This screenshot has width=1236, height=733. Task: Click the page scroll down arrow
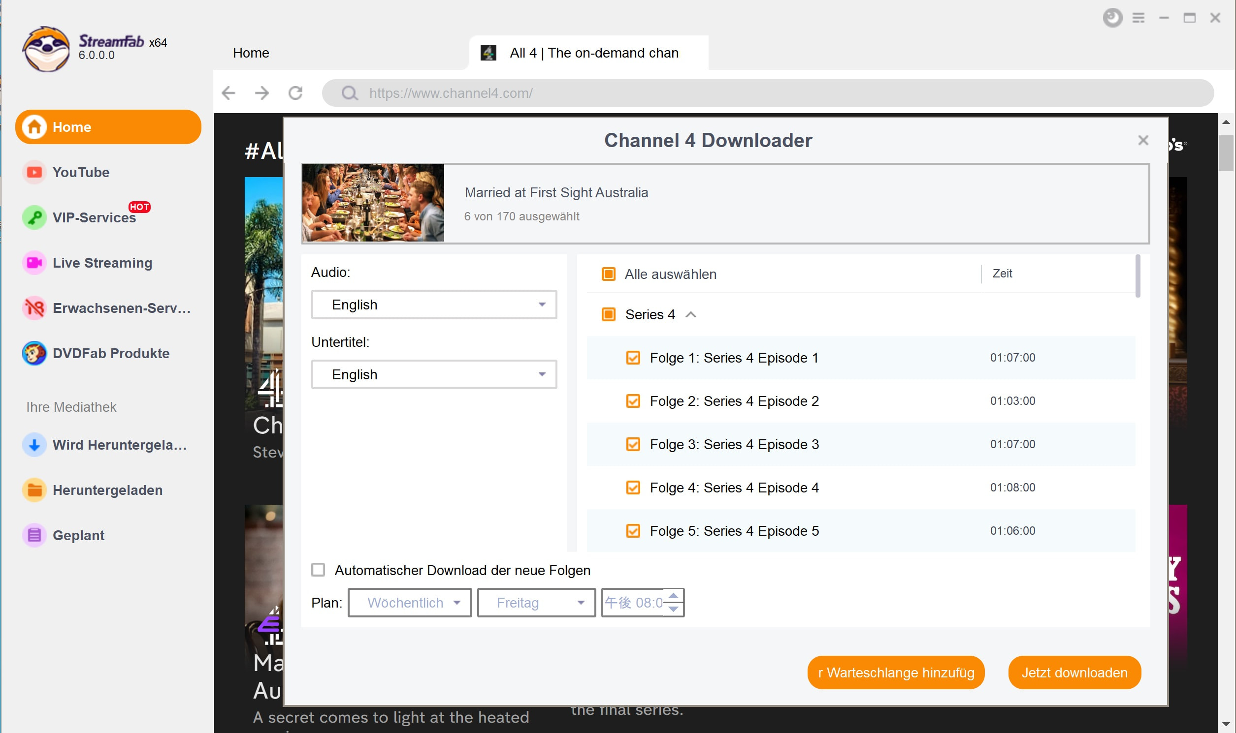[1226, 724]
